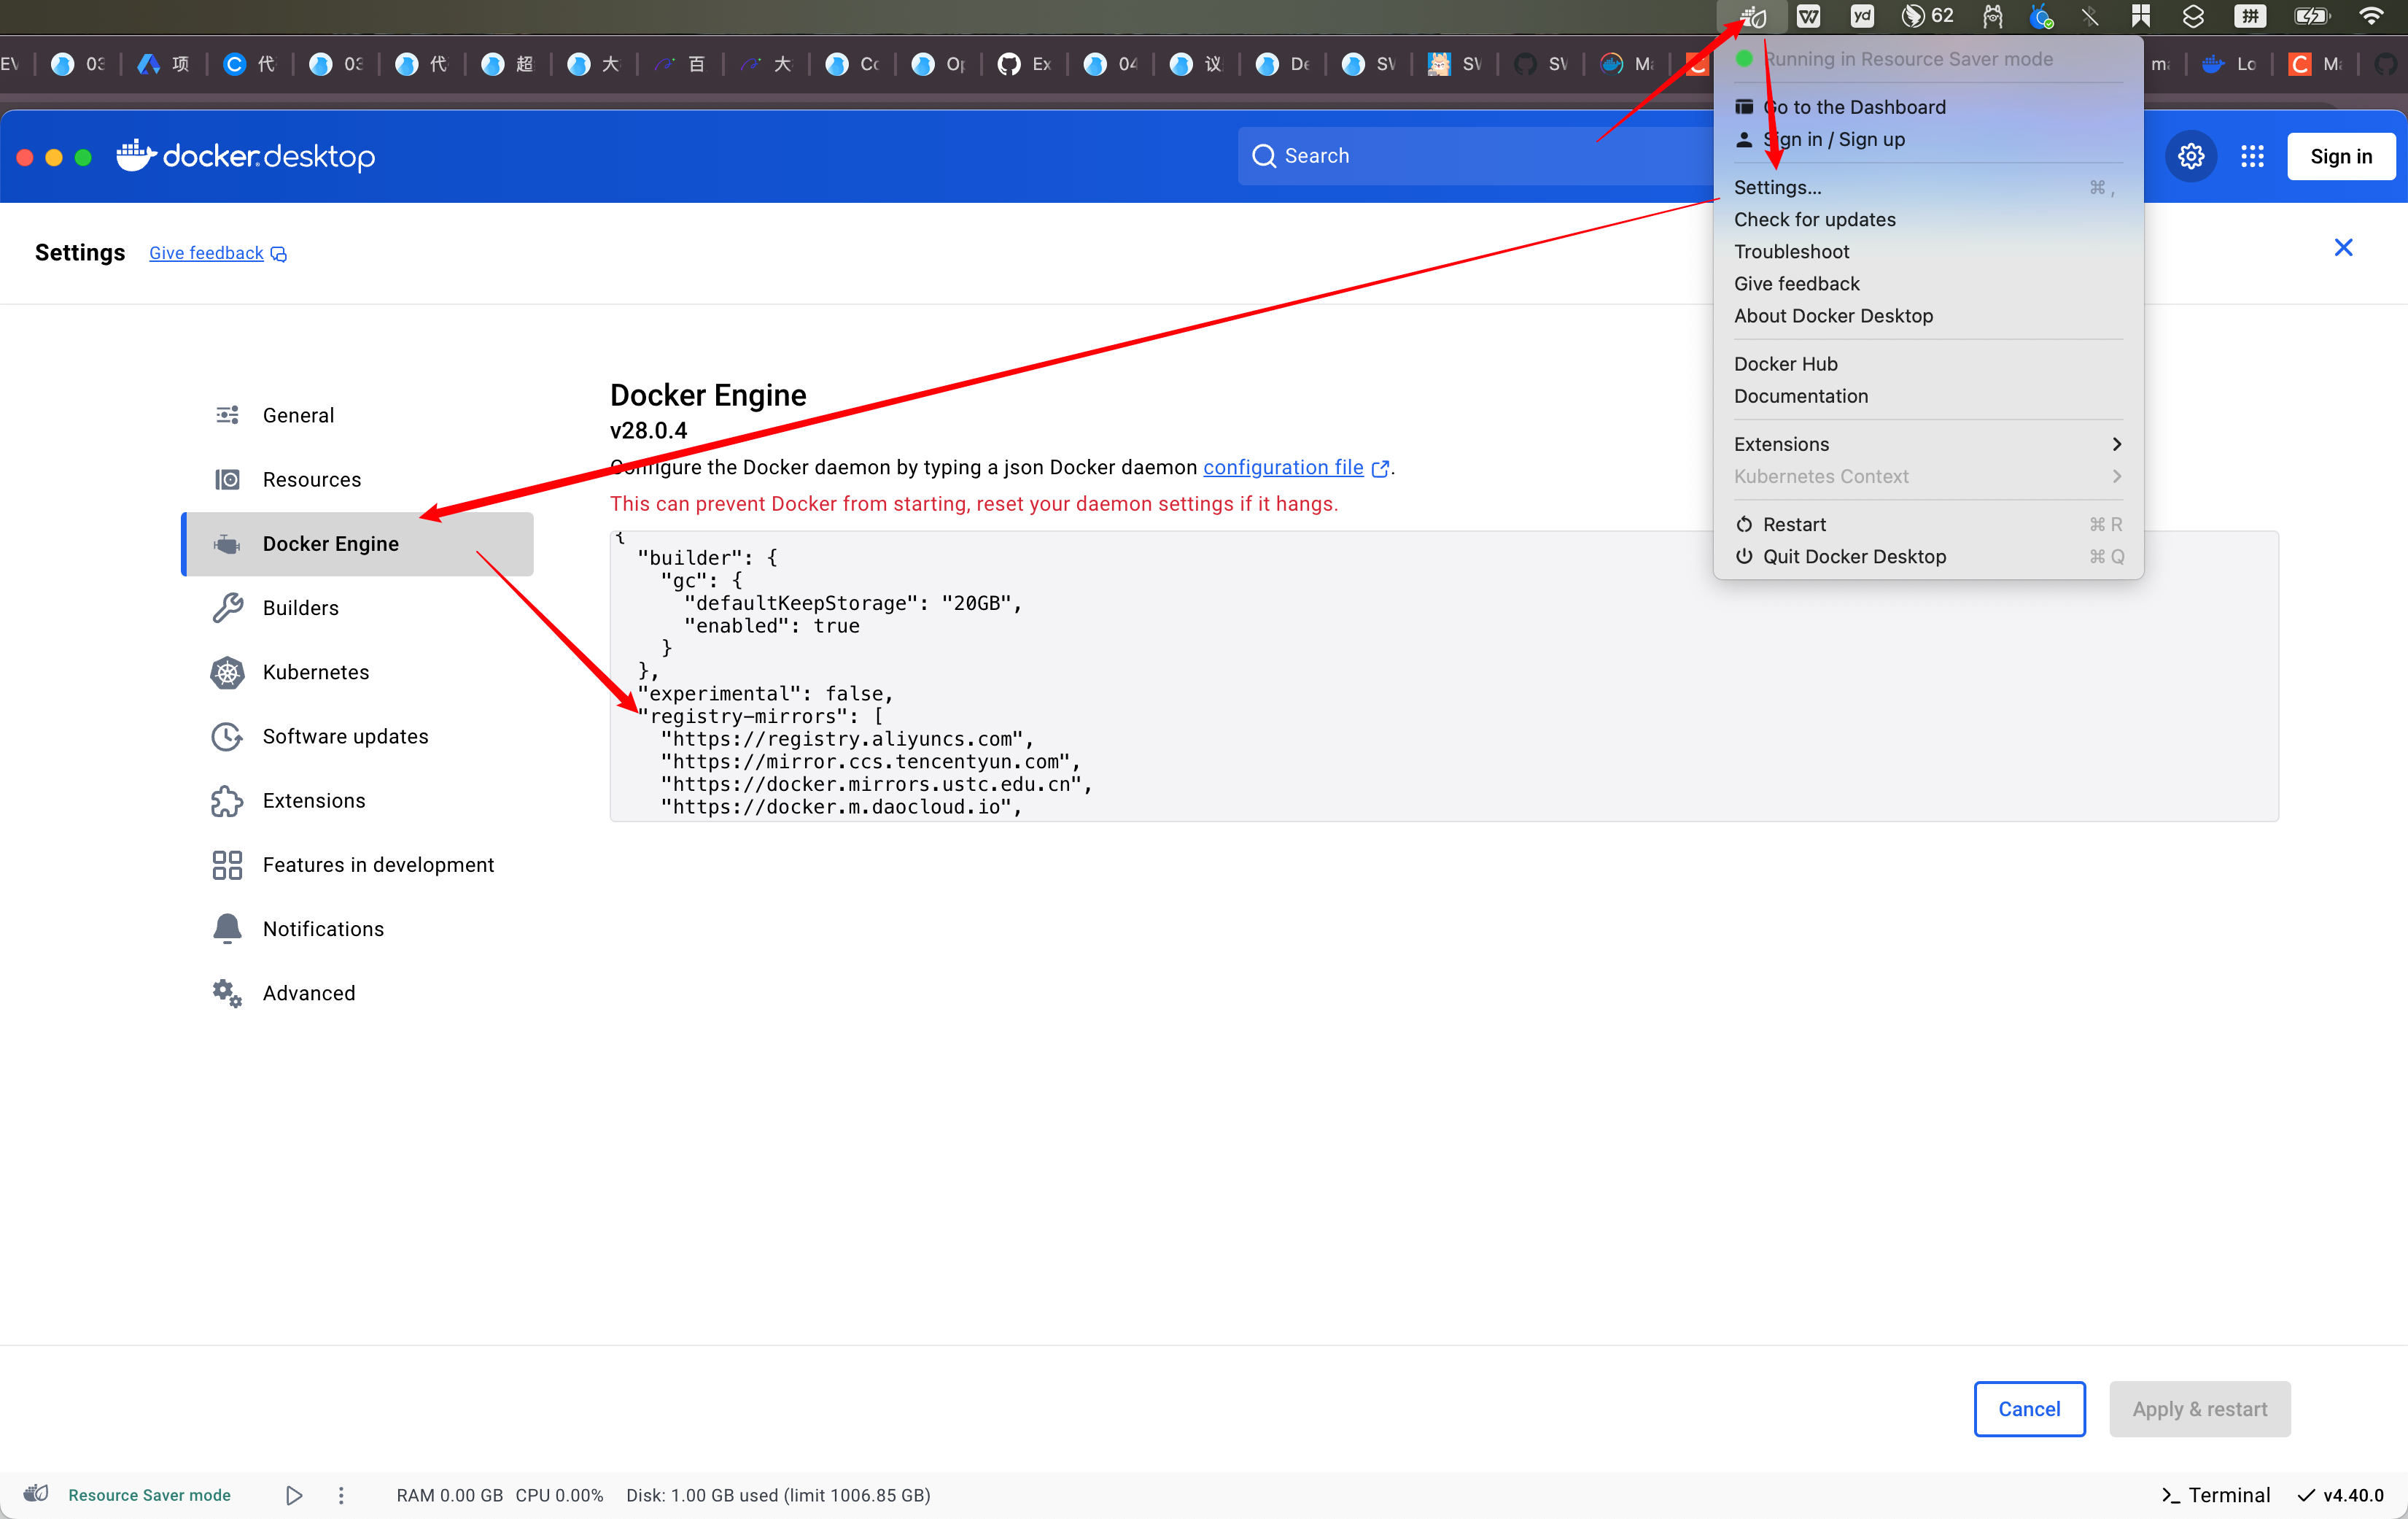Open the Builders wrench icon
Image resolution: width=2408 pixels, height=1519 pixels.
point(228,608)
